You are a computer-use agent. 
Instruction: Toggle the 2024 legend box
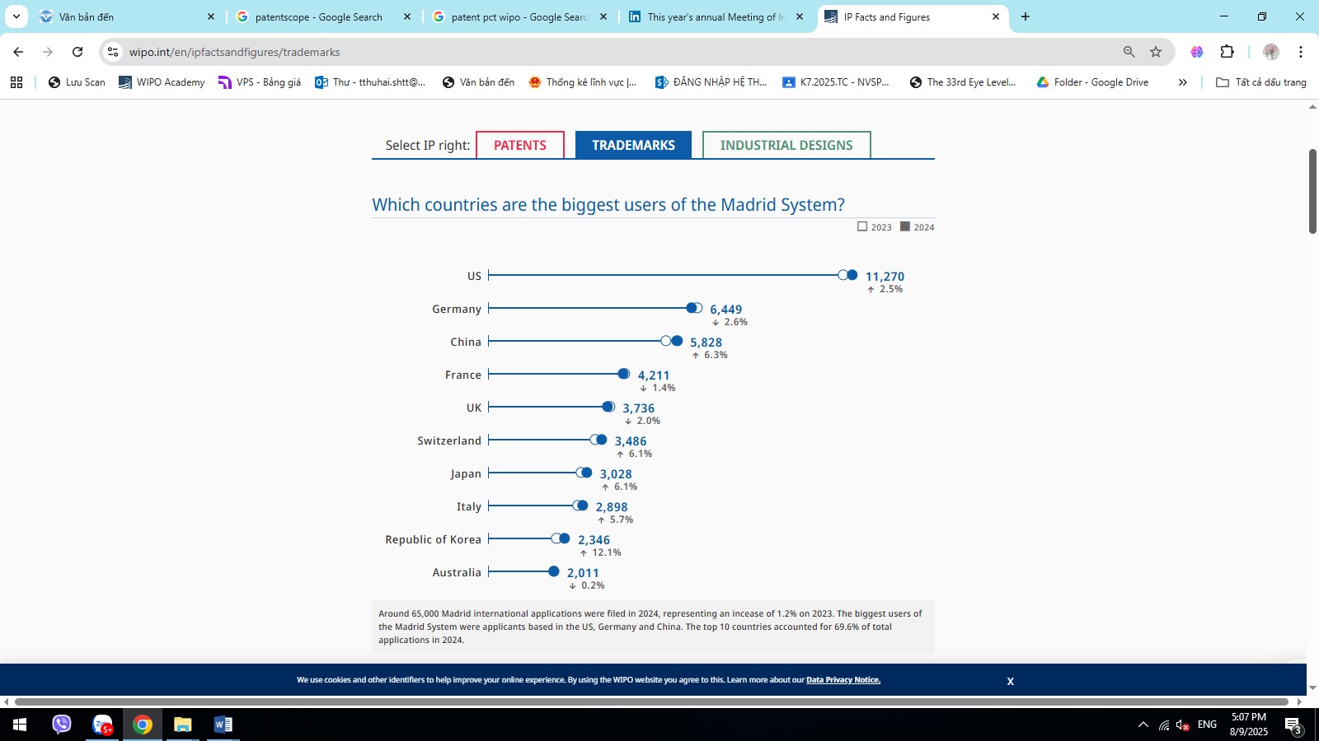click(x=905, y=226)
